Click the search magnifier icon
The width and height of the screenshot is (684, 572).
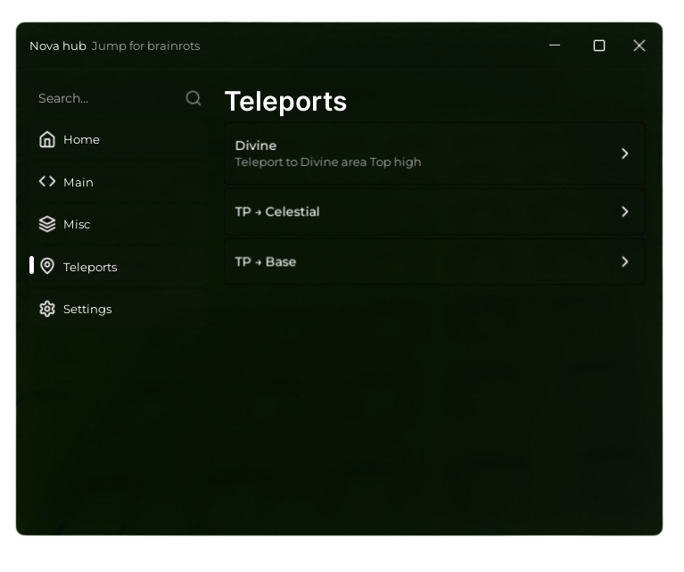pyautogui.click(x=194, y=98)
